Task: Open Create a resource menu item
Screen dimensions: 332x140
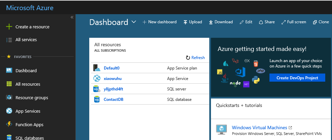Action: click(32, 27)
